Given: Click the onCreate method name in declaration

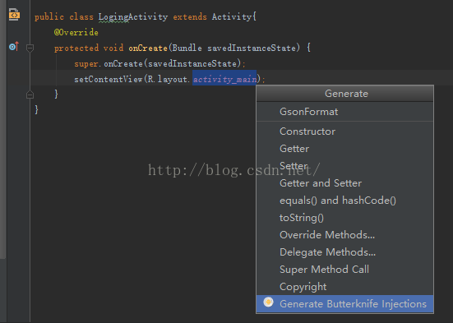Looking at the screenshot, I should click(x=148, y=48).
